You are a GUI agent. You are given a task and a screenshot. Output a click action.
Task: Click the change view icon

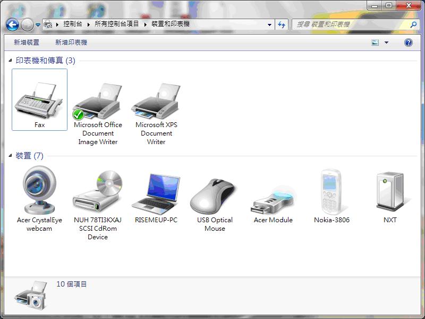click(x=375, y=43)
